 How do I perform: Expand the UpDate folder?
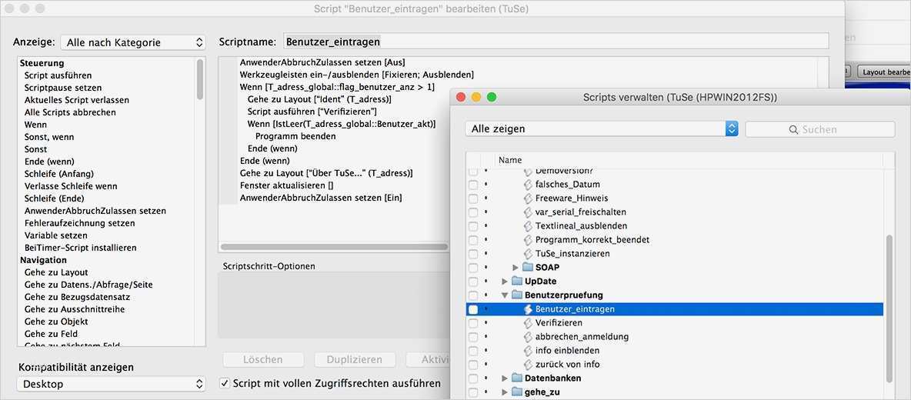tap(504, 282)
